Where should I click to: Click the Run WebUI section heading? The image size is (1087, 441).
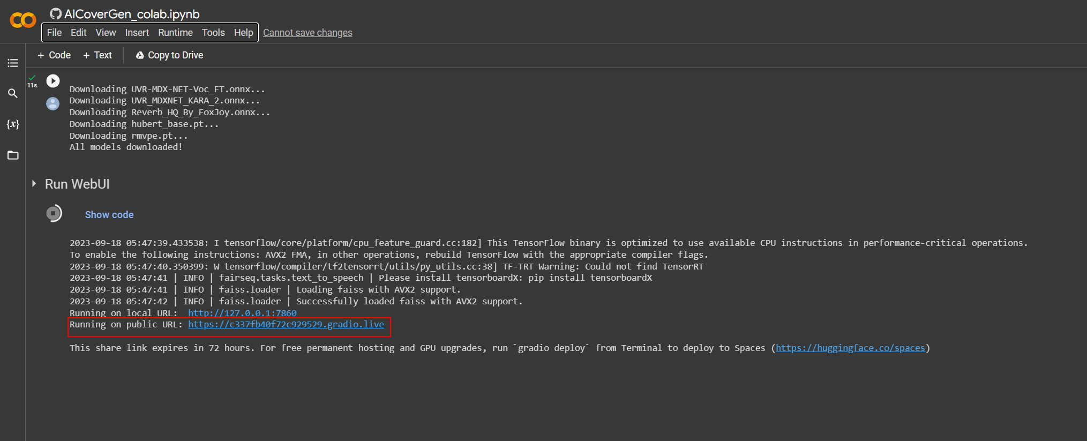point(77,184)
